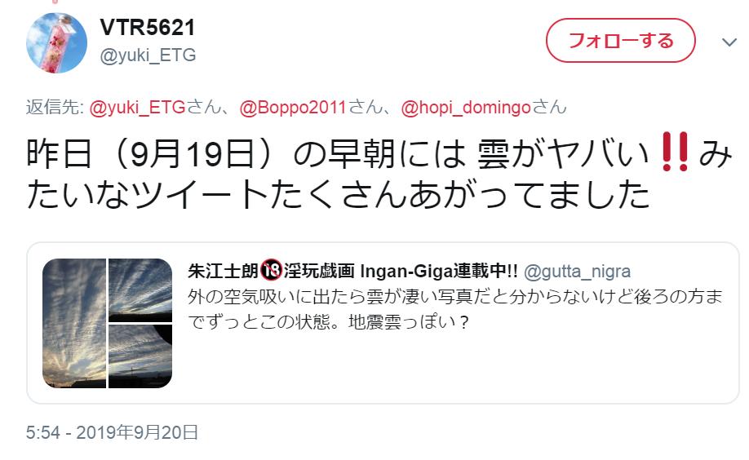
Task: Open the @hopi_domingo mention link
Action: (x=466, y=107)
